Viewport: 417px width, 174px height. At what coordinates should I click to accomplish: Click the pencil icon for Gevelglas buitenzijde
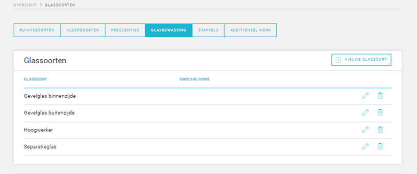point(366,112)
